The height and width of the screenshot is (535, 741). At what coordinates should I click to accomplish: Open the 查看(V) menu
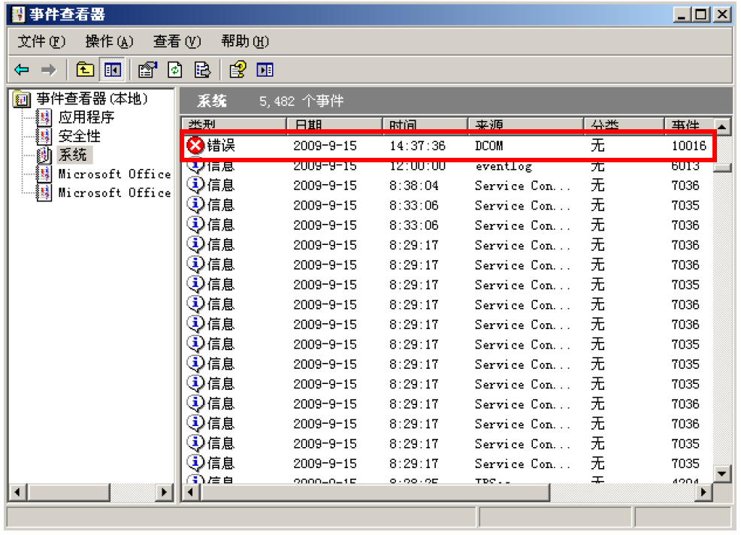coord(177,41)
